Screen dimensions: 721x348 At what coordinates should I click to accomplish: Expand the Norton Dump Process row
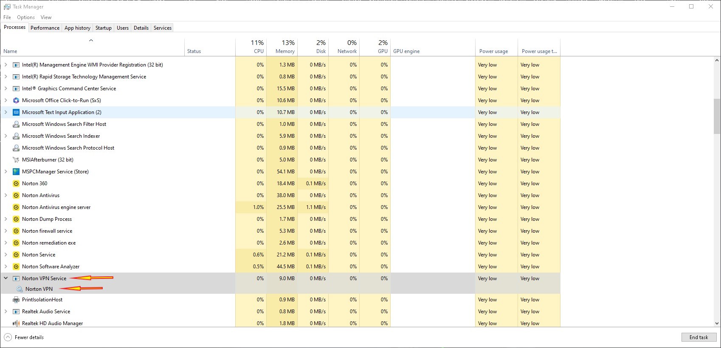click(6, 219)
